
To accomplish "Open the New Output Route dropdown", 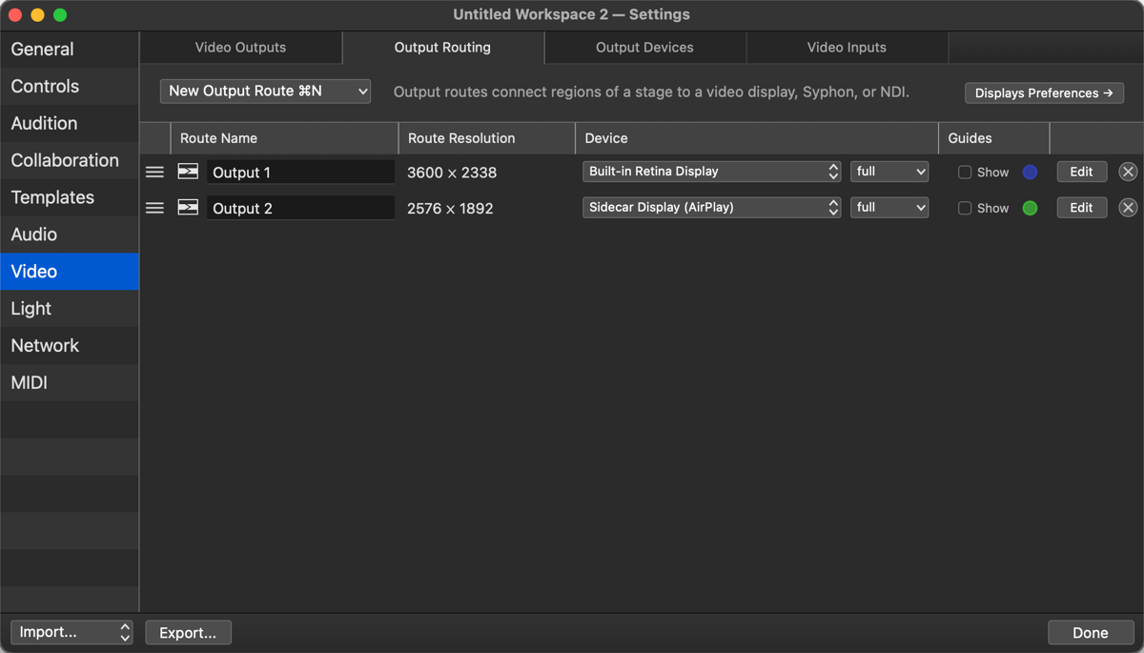I will pos(265,91).
